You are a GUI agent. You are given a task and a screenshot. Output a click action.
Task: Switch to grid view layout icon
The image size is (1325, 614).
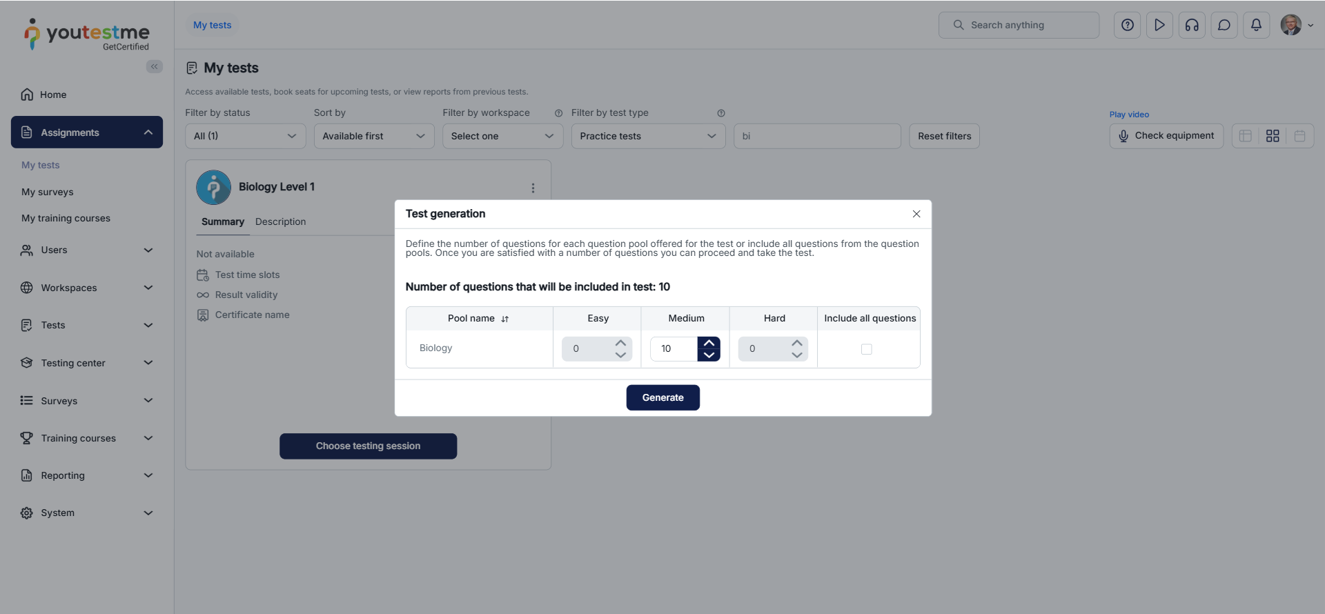tap(1273, 136)
